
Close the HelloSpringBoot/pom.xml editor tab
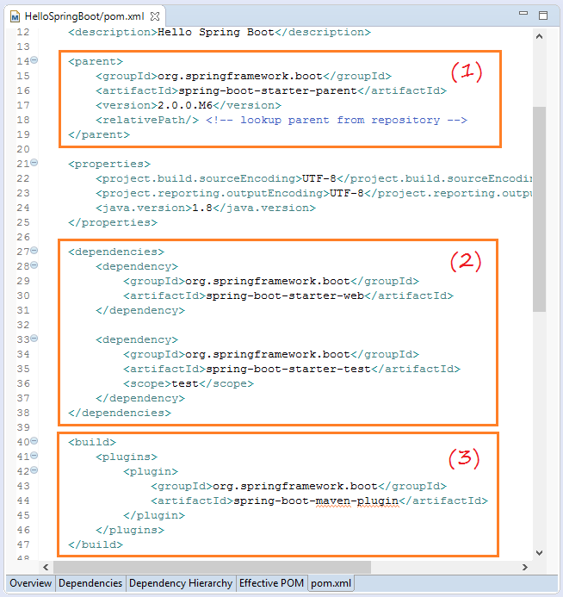pos(155,16)
